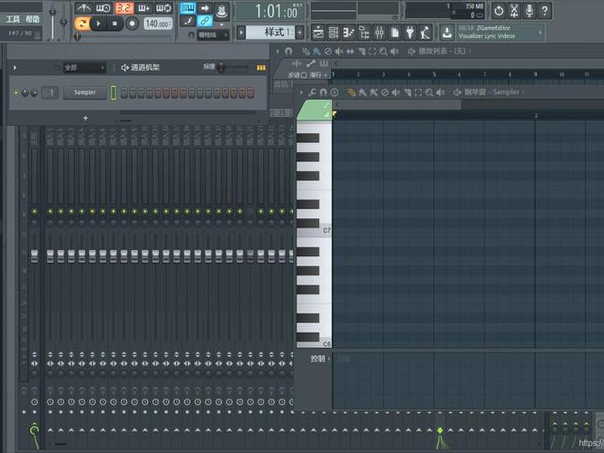Viewport: 604px width, 453px height.
Task: Select piano roll mute tool
Action: [396, 92]
